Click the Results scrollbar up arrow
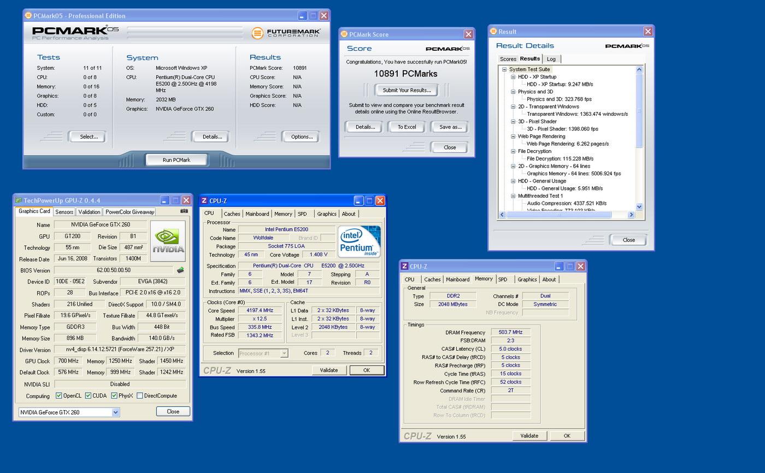Viewport: 765px width, 473px height. click(639, 69)
